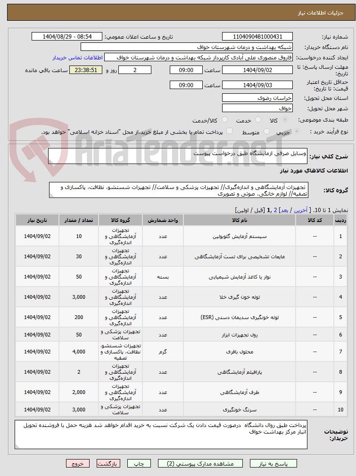This screenshot has height=476, width=356.
Task: Click the بعد next page link
Action: pyautogui.click(x=285, y=210)
